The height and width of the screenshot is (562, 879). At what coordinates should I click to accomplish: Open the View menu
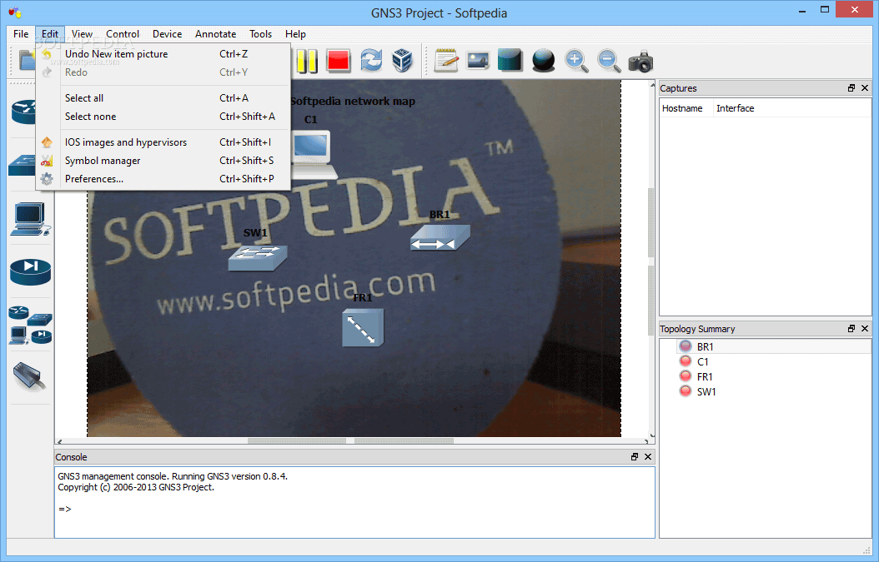coord(82,34)
